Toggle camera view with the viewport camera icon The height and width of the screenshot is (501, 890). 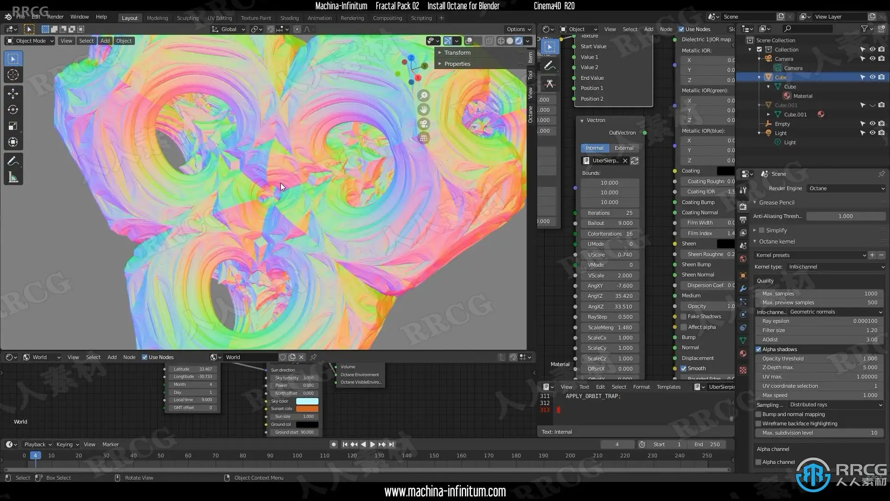423,124
